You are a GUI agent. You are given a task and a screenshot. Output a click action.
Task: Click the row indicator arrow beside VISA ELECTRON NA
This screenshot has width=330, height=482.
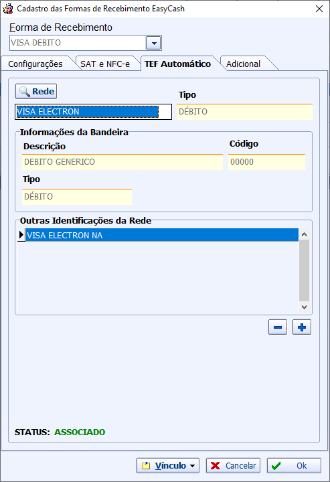point(21,235)
